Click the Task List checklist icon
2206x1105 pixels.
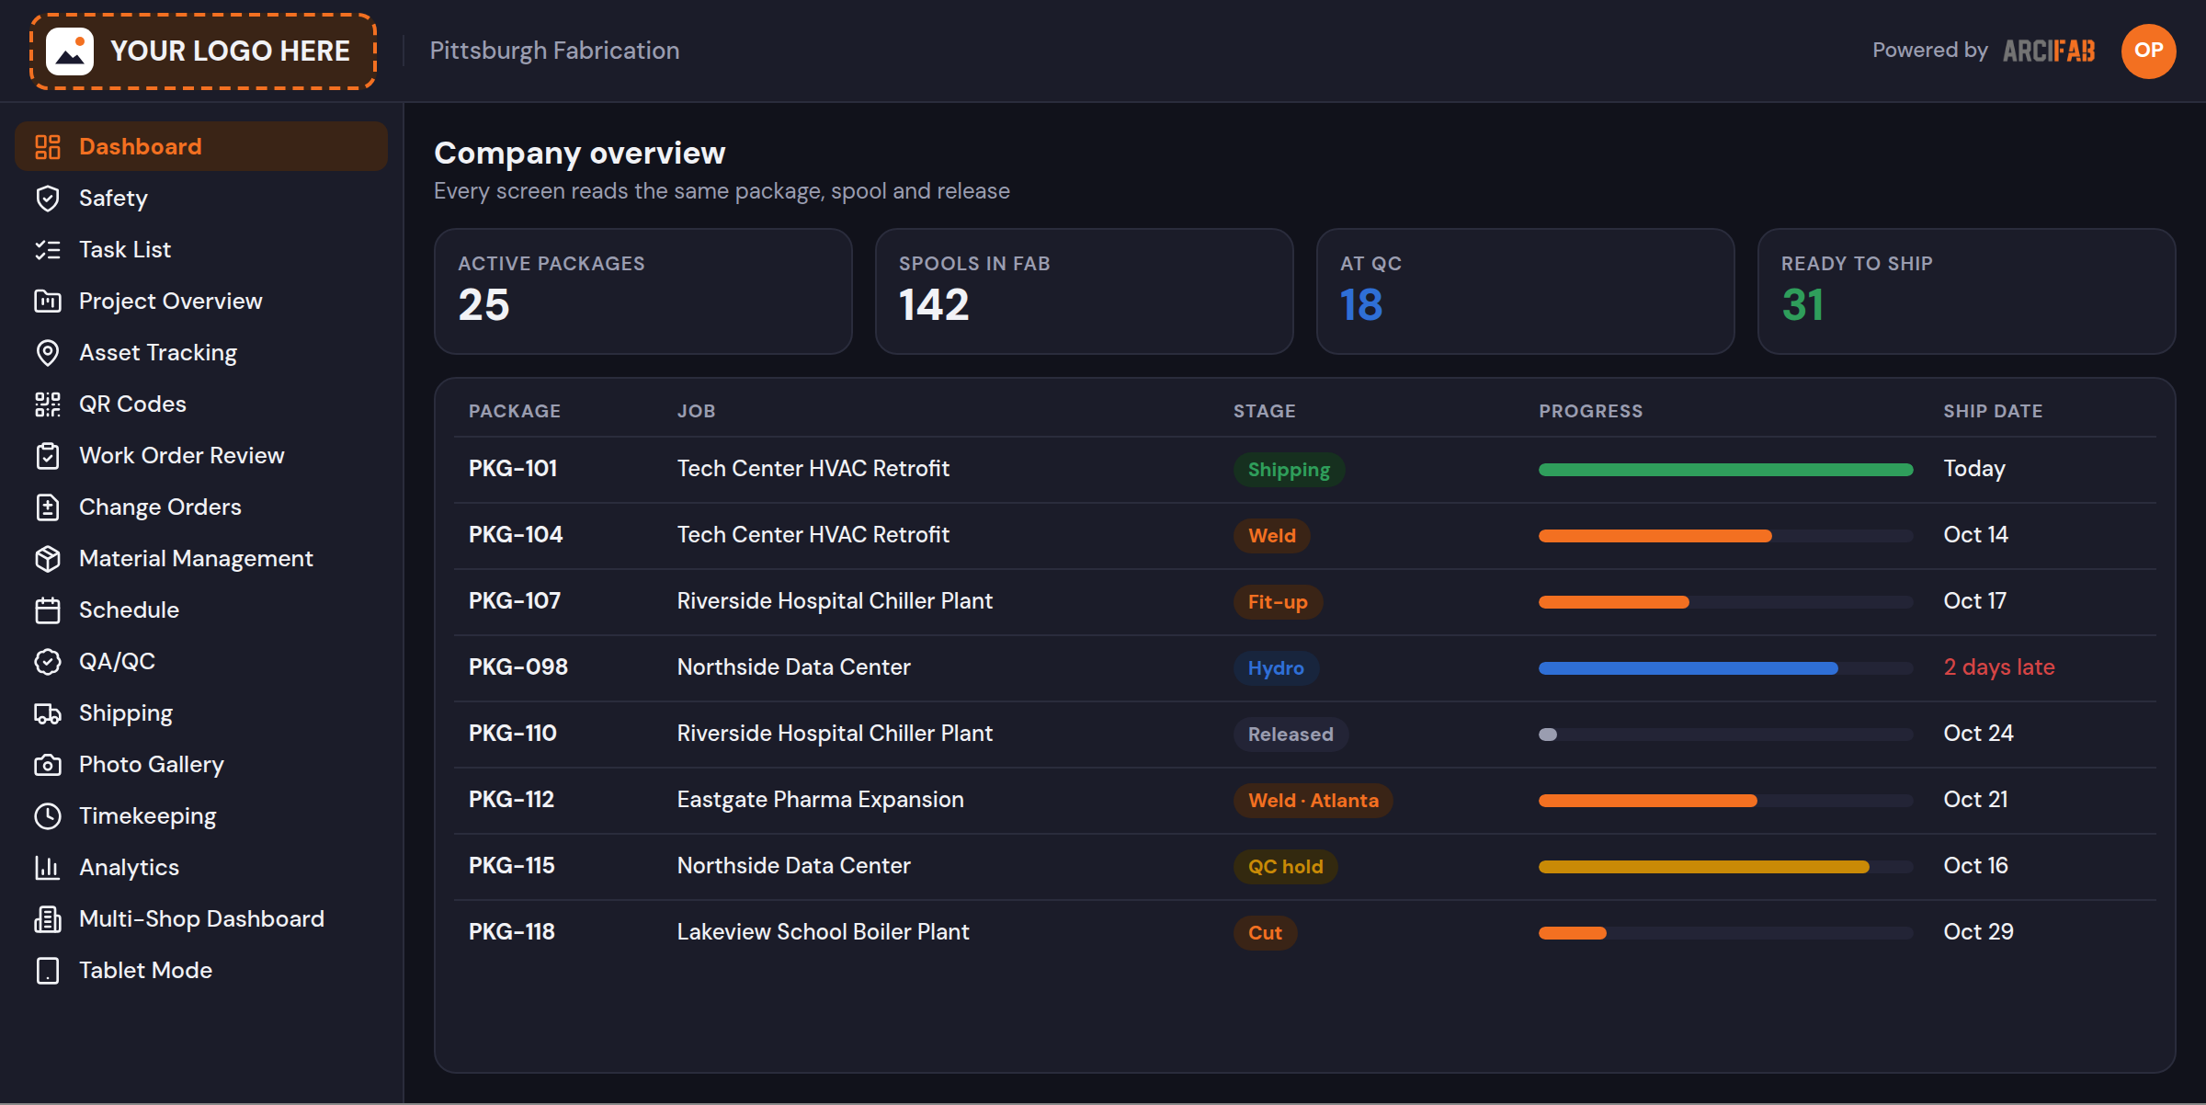(48, 250)
